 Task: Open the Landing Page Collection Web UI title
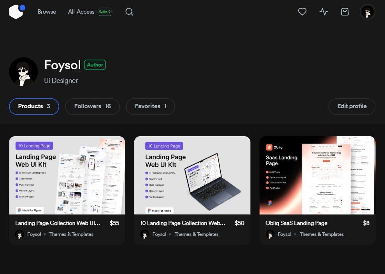58,223
